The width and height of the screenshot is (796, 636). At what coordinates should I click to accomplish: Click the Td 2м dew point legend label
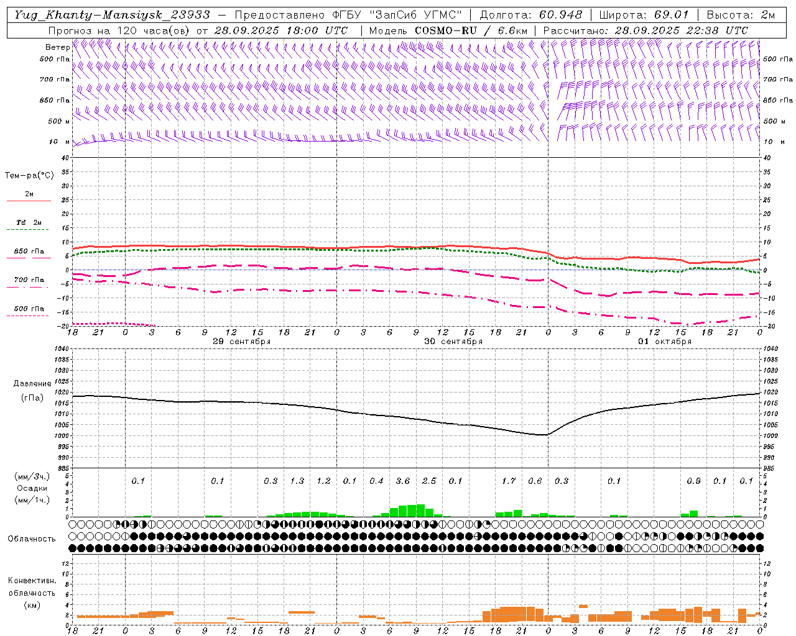(x=29, y=222)
